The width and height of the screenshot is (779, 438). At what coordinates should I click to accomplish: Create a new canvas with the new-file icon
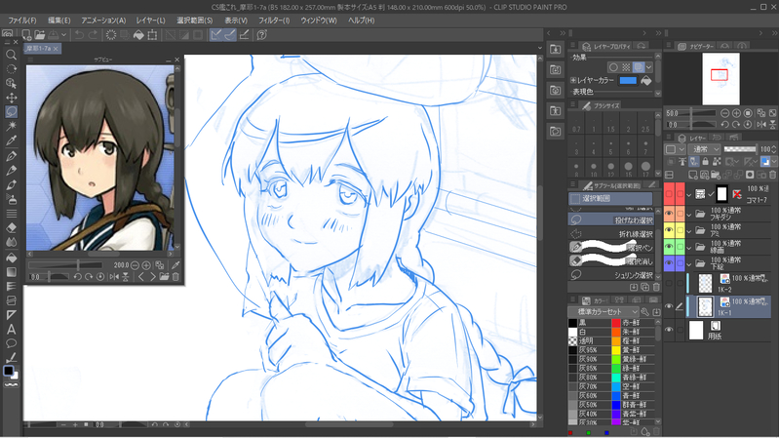[26, 35]
